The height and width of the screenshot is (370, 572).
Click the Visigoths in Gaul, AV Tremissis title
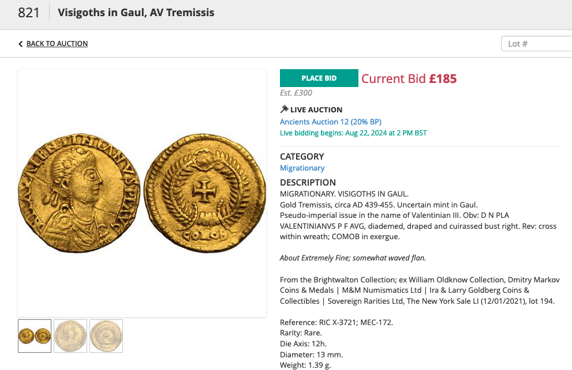click(136, 13)
